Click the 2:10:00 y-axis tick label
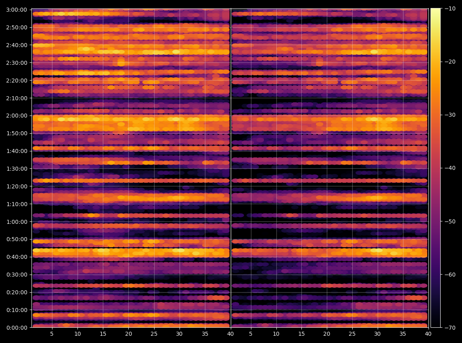The width and height of the screenshot is (462, 343). click(x=17, y=98)
